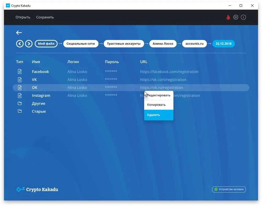Click Alina Losko login in Facebook row

[77, 72]
